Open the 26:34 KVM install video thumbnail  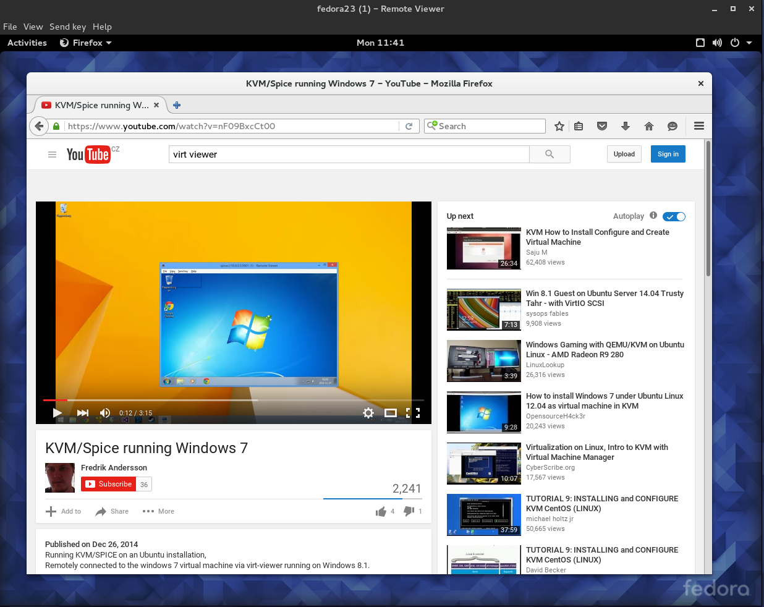(484, 248)
